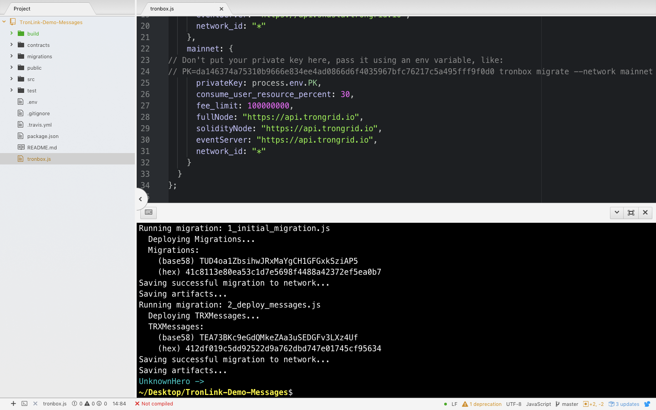Image resolution: width=656 pixels, height=410 pixels.
Task: Click the JavaScript grammar selector
Action: (538, 404)
